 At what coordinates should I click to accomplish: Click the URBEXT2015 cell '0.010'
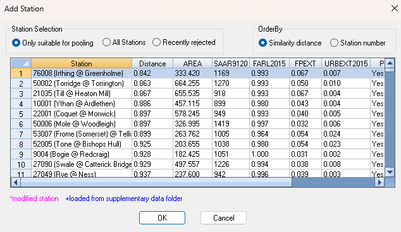346,83
